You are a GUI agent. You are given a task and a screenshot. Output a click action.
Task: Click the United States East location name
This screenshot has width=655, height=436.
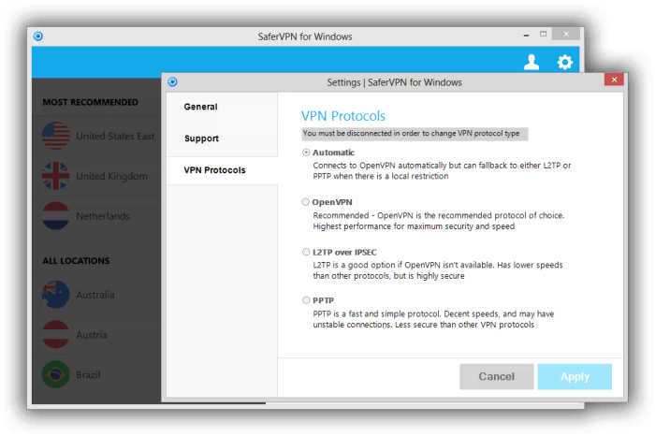[115, 137]
